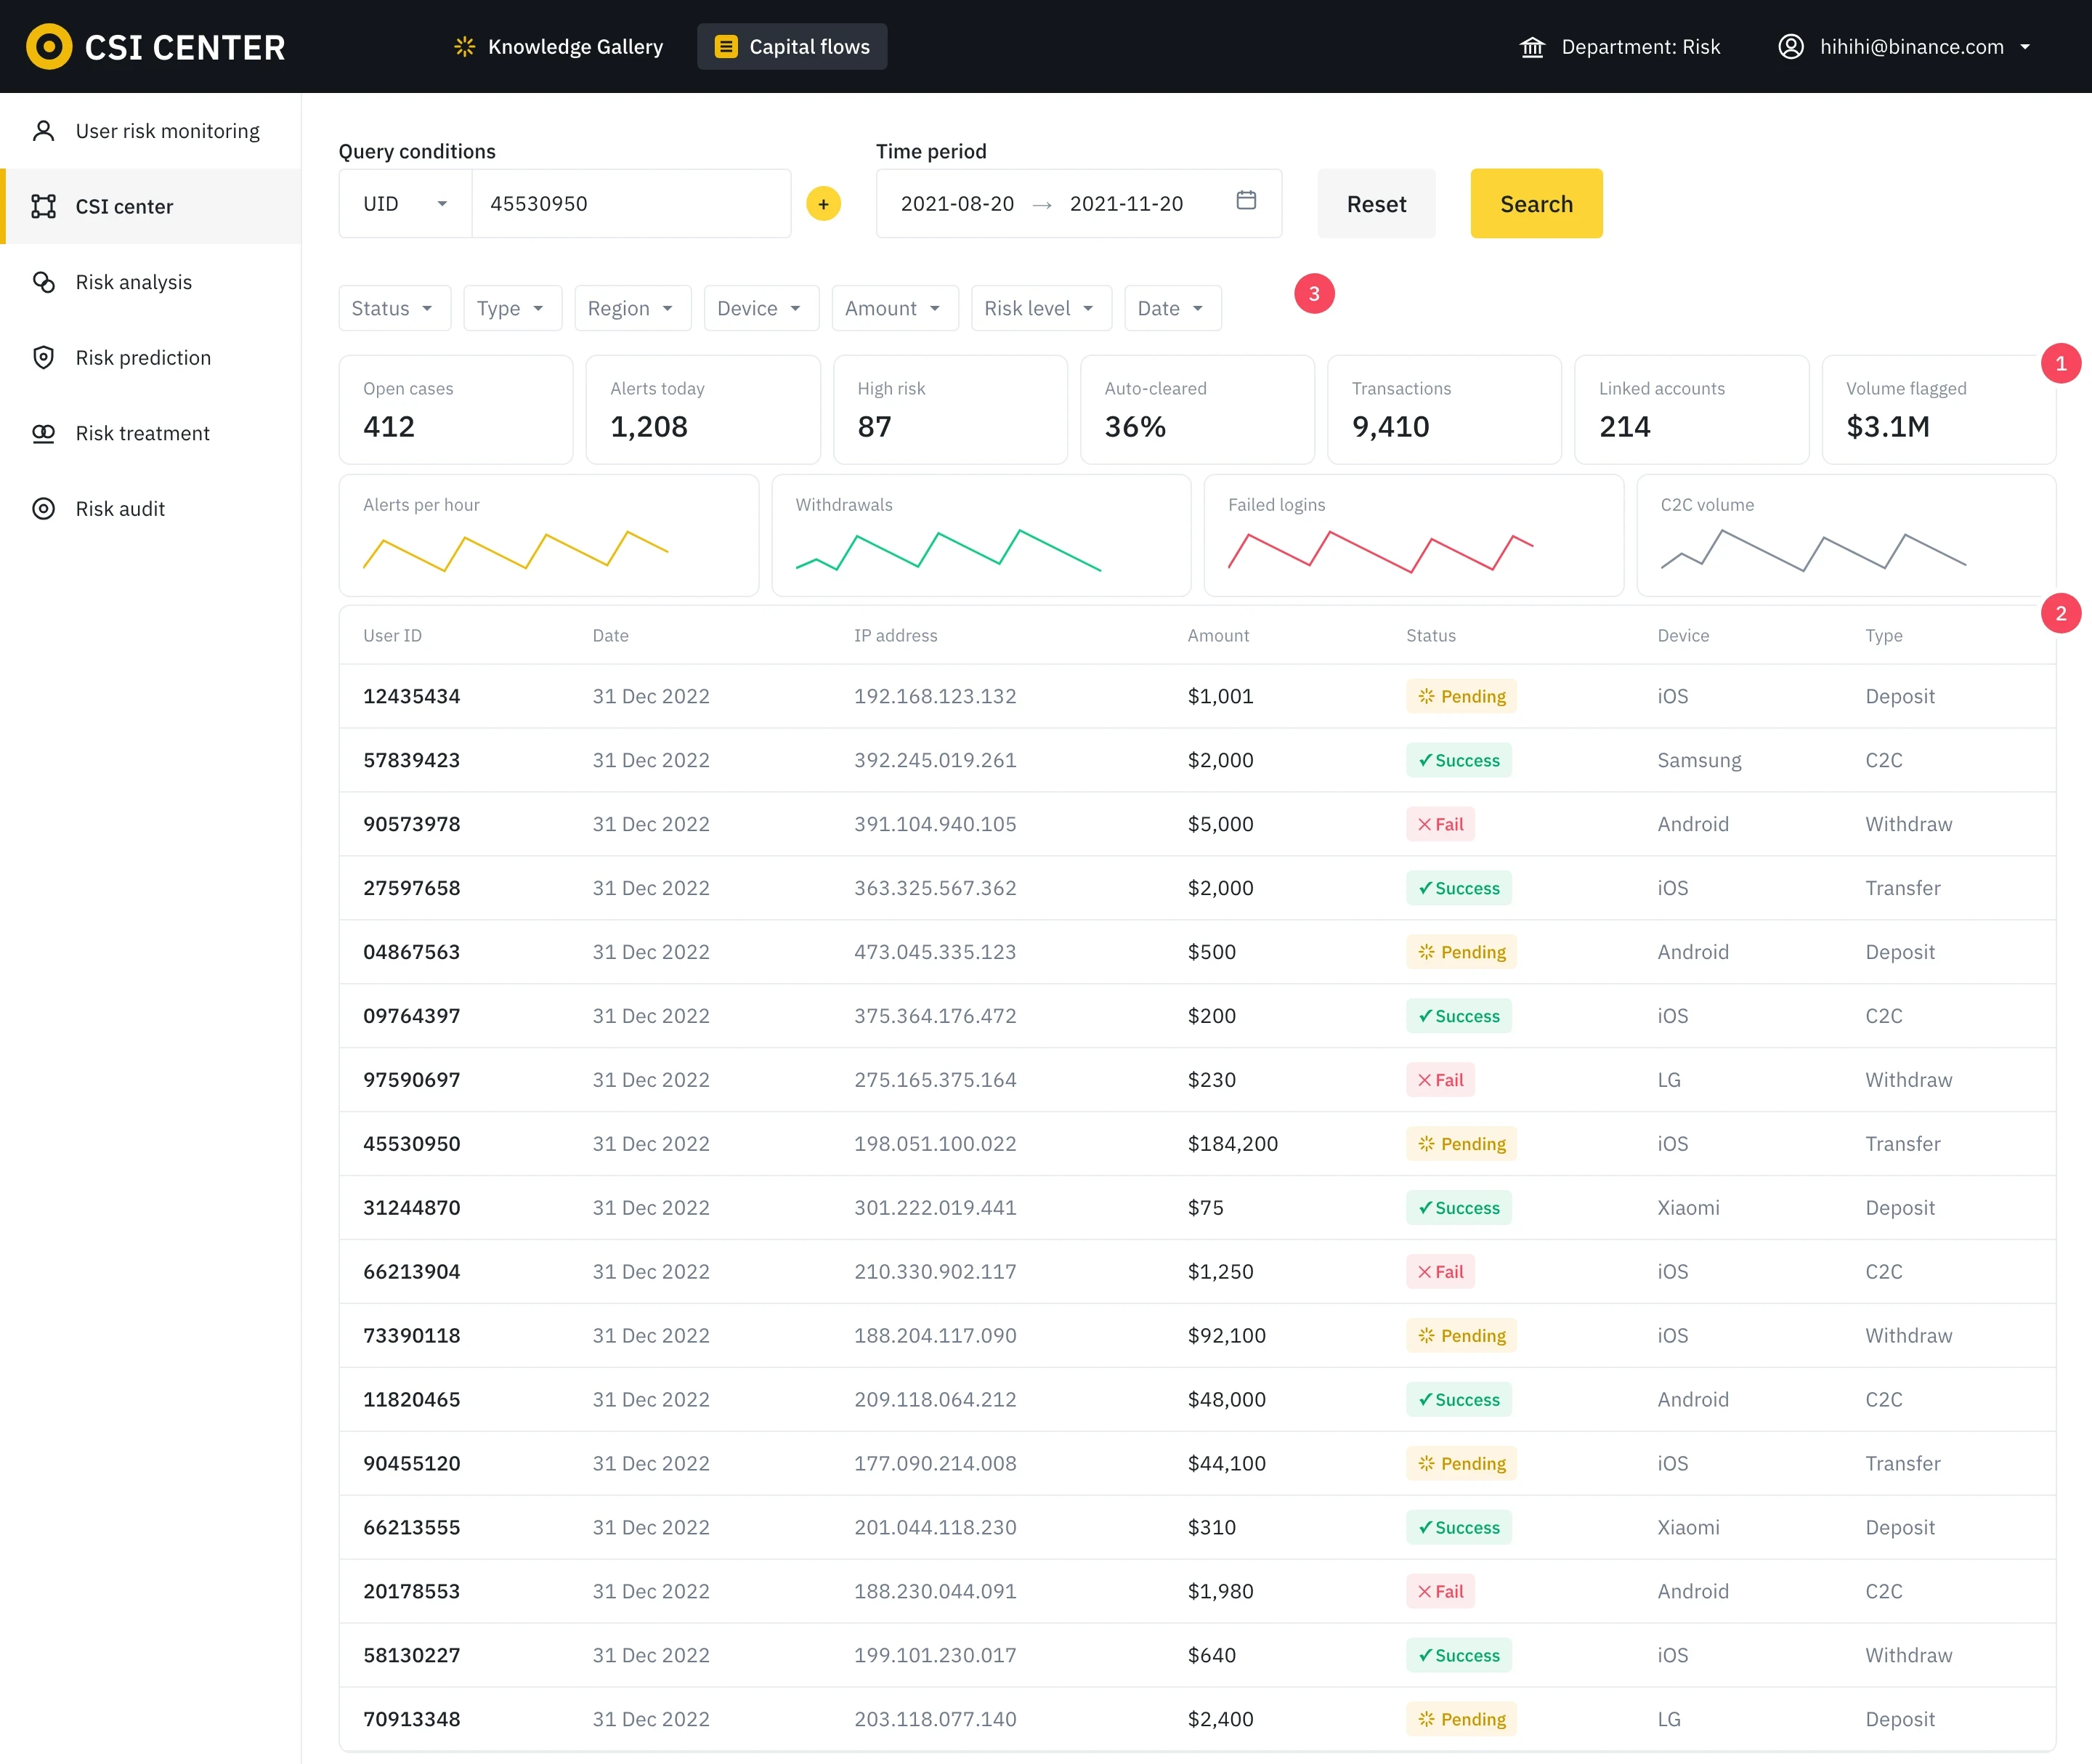Expand the Region filter dropdown
This screenshot has height=1764, width=2092.
click(x=632, y=308)
